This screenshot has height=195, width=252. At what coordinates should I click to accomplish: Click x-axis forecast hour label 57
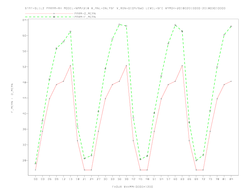[168, 179]
